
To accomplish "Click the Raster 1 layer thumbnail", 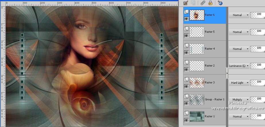I will [197, 116].
